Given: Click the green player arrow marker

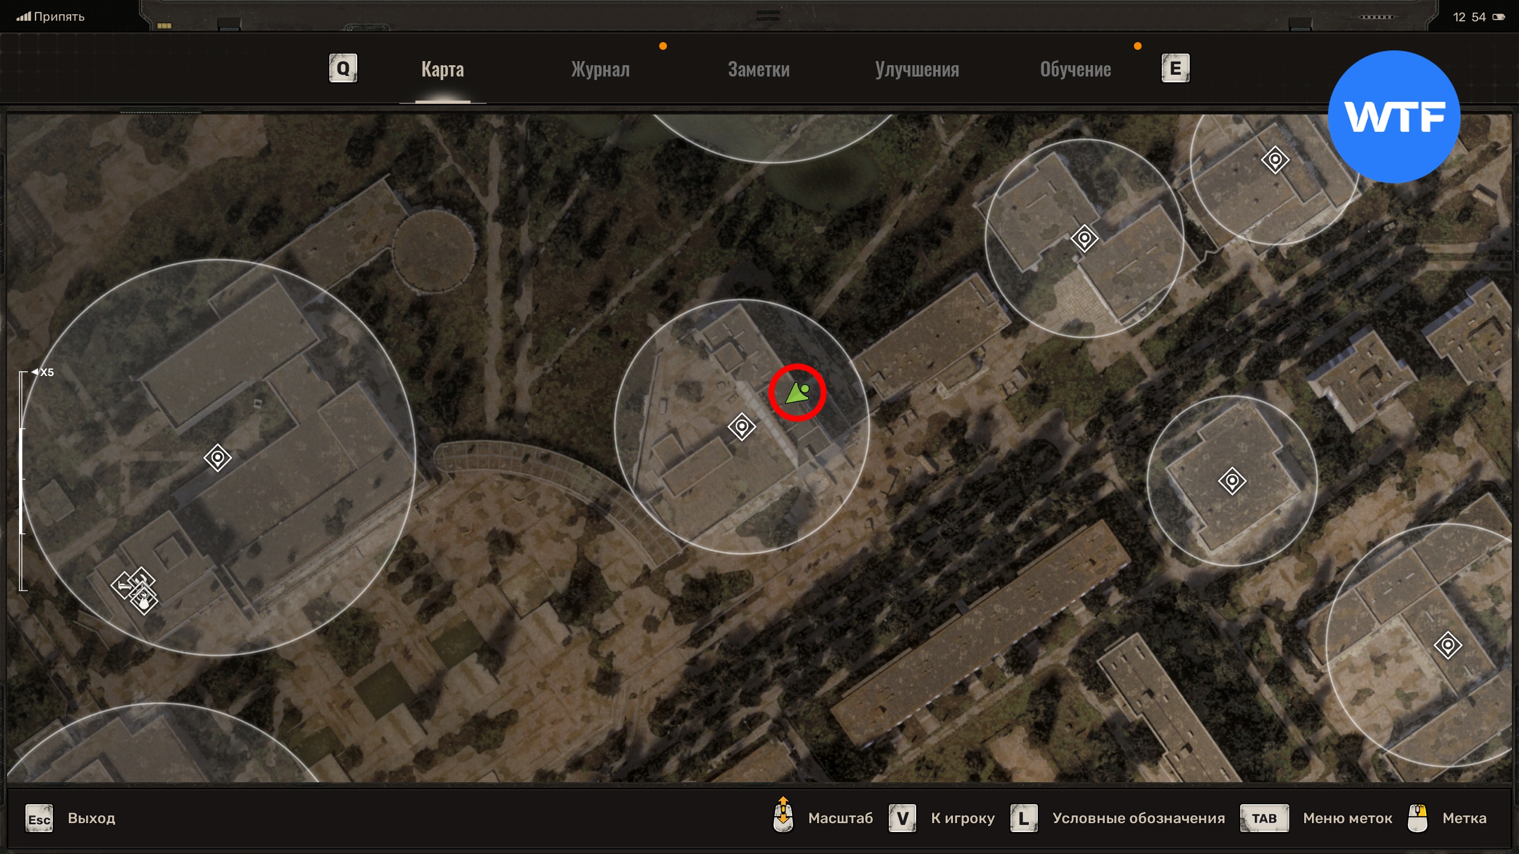Looking at the screenshot, I should tap(796, 393).
